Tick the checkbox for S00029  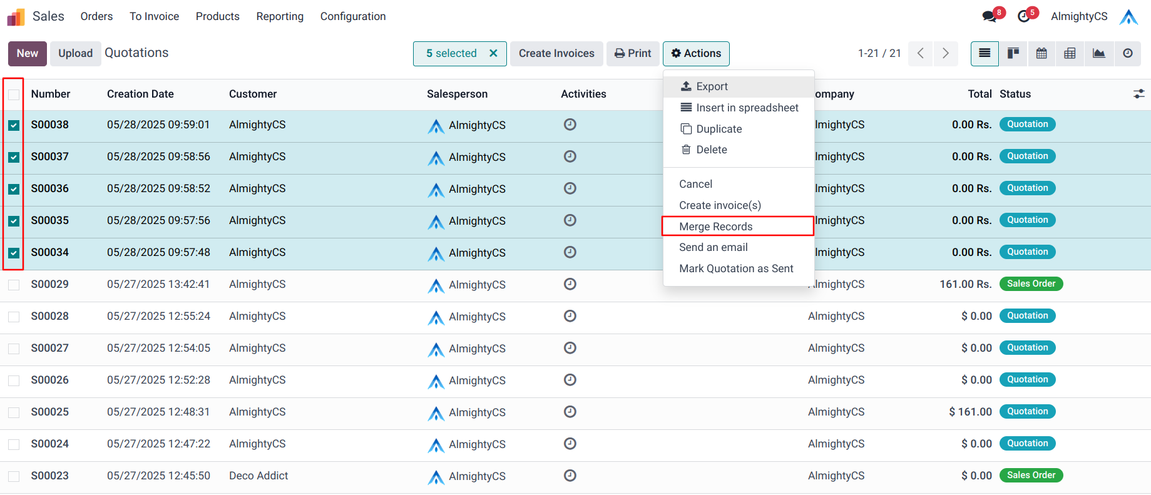coord(14,285)
